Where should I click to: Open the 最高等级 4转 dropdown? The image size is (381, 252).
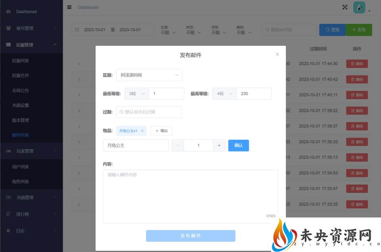pos(224,94)
